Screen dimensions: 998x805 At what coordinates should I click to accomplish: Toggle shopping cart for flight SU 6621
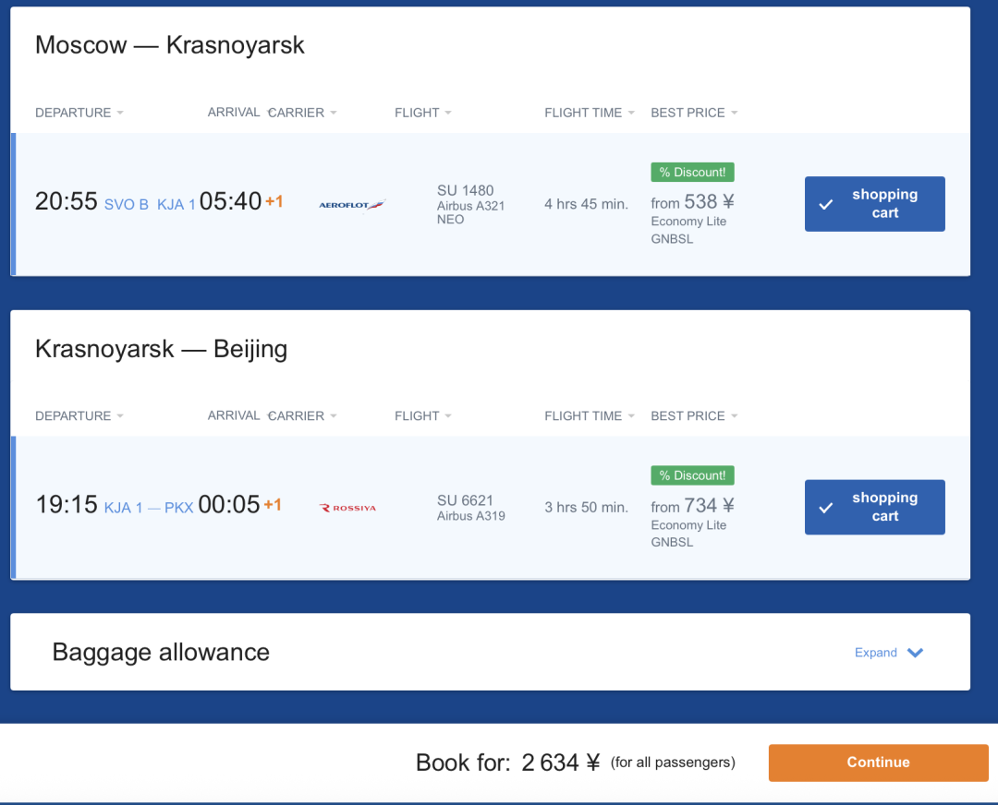tap(874, 507)
